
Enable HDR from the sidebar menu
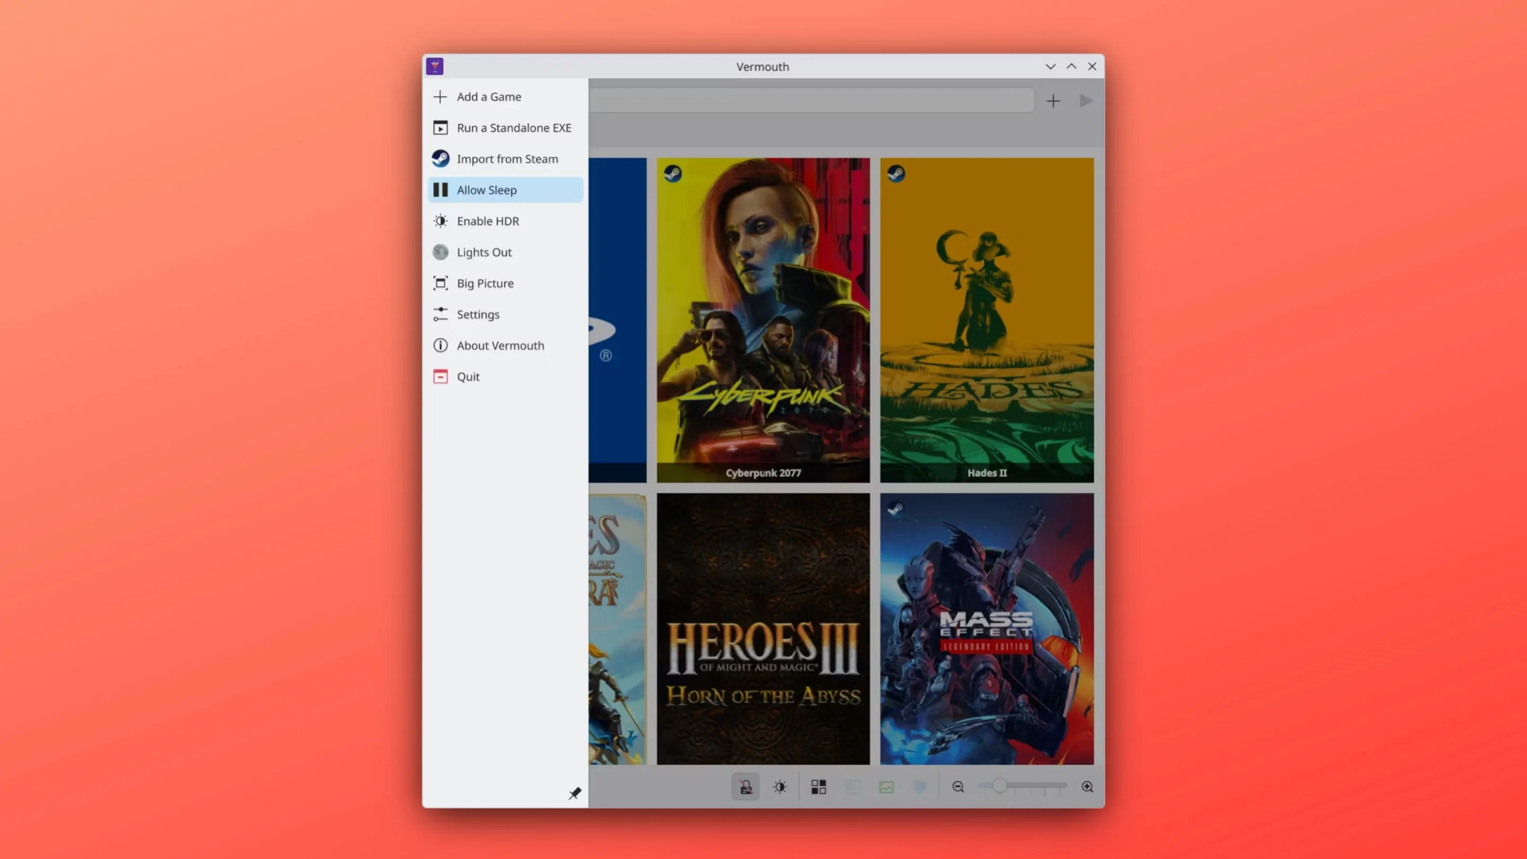tap(505, 221)
